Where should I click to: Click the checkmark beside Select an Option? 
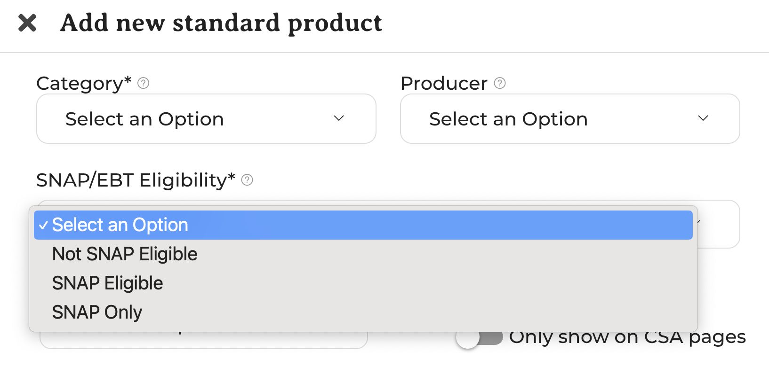(x=43, y=226)
